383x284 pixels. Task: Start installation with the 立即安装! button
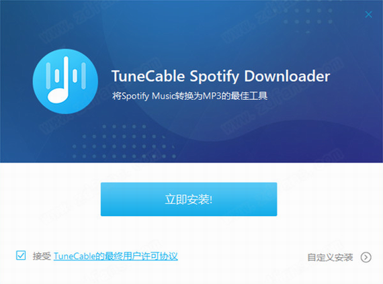tap(189, 199)
